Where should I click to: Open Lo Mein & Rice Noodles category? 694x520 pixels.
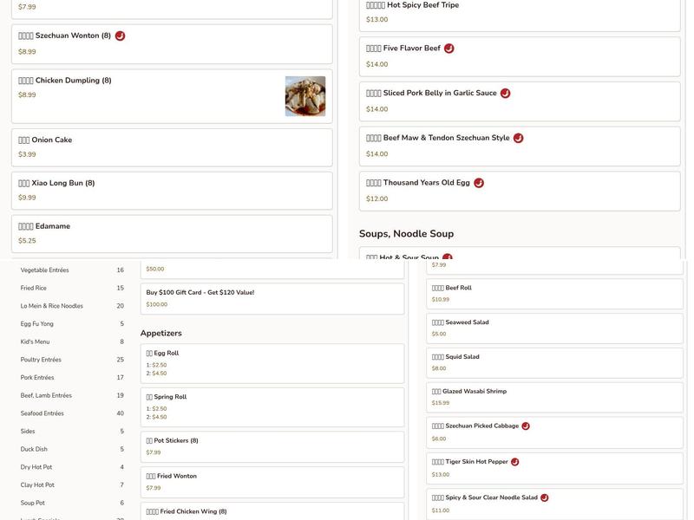52,306
